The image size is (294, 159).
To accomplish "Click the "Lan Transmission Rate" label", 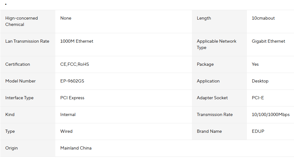I will 27,41.
